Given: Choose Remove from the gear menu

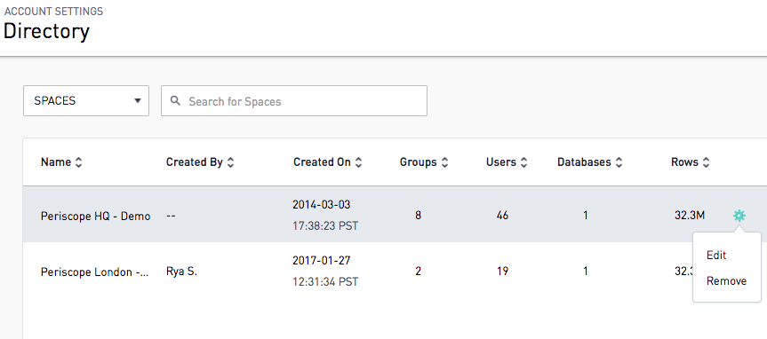Looking at the screenshot, I should [x=726, y=281].
